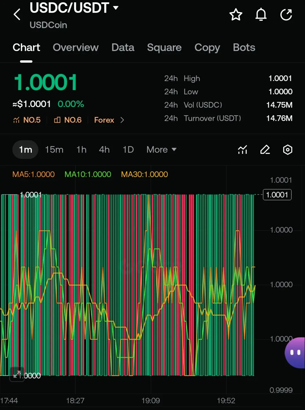The width and height of the screenshot is (305, 410).
Task: Tap the NO.5 ranking icon
Action: tap(16, 120)
